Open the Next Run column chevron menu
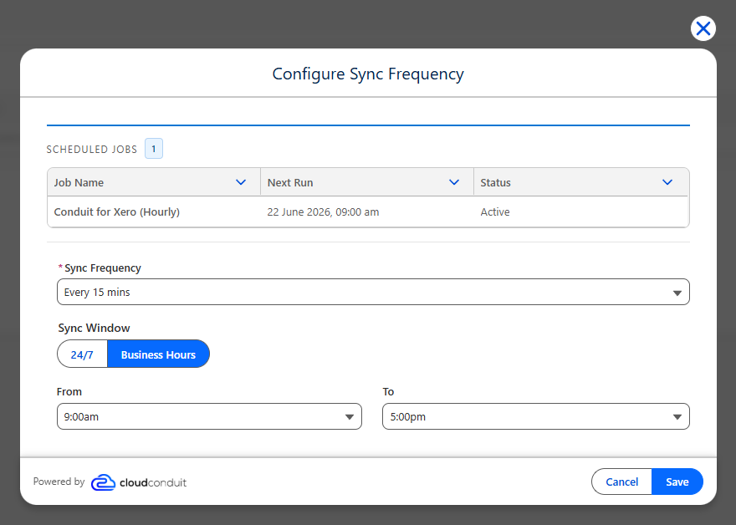This screenshot has width=736, height=525. [x=454, y=182]
